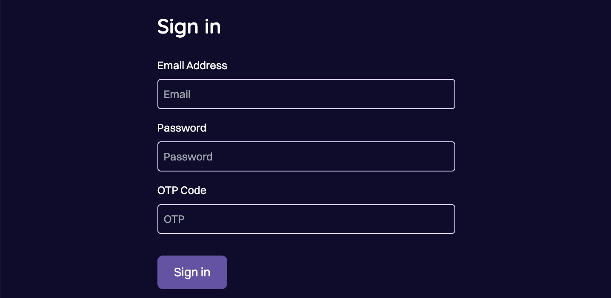The image size is (611, 298).
Task: Submit the form with Sign in
Action: [192, 272]
